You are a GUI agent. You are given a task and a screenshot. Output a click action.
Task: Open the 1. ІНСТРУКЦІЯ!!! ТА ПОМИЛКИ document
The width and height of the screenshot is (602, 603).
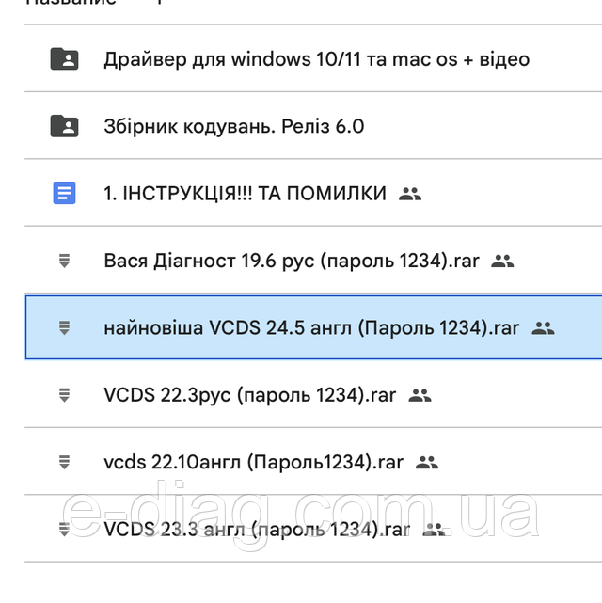pos(245,194)
